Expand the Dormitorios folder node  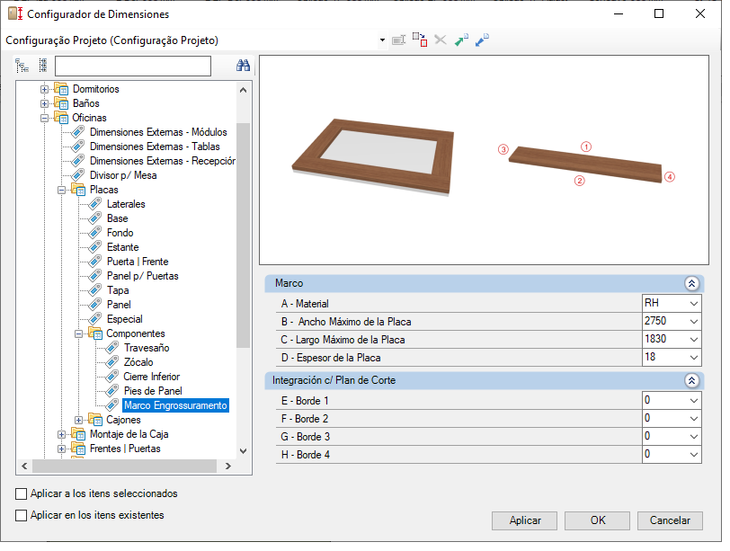point(44,89)
